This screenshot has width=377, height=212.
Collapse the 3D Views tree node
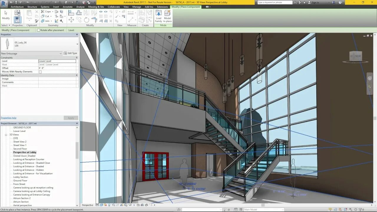click(x=6, y=135)
